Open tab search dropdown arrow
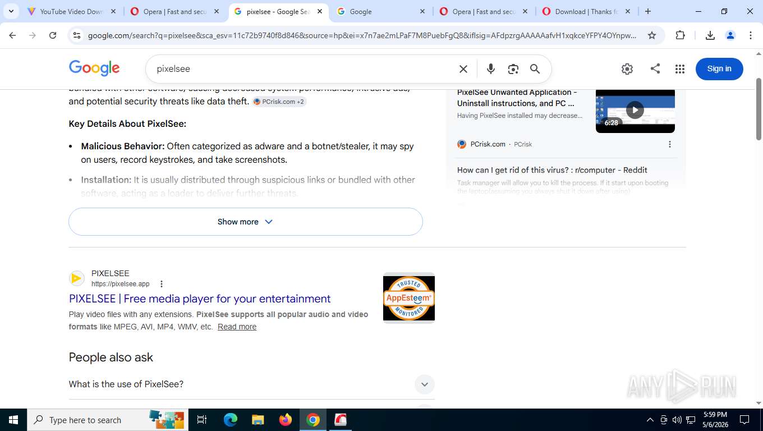763x431 pixels. (11, 11)
